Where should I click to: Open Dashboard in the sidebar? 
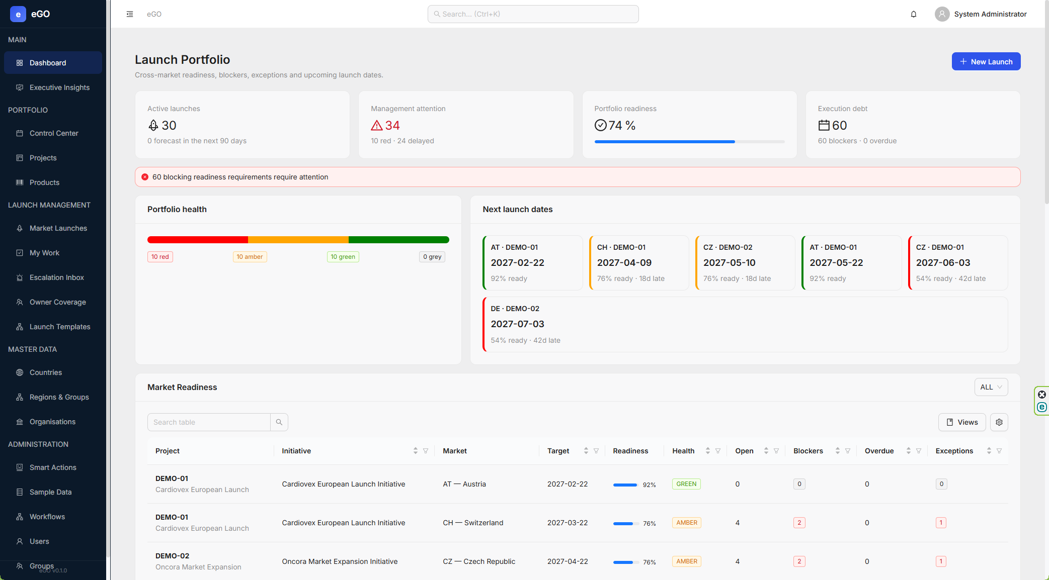coord(53,63)
